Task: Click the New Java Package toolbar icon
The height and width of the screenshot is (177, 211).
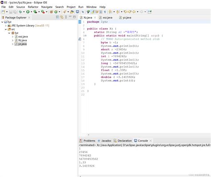Action: pos(51,12)
